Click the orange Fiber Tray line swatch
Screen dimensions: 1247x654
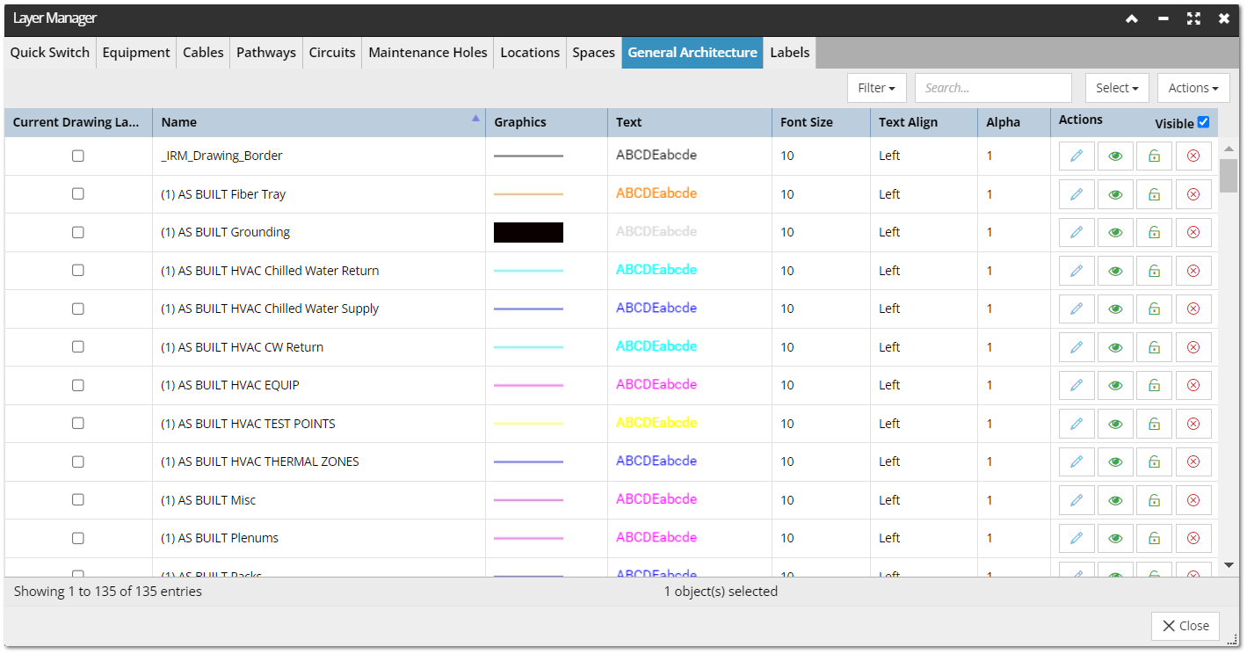click(528, 194)
